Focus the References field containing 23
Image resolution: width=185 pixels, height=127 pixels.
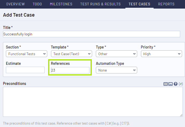(x=70, y=70)
